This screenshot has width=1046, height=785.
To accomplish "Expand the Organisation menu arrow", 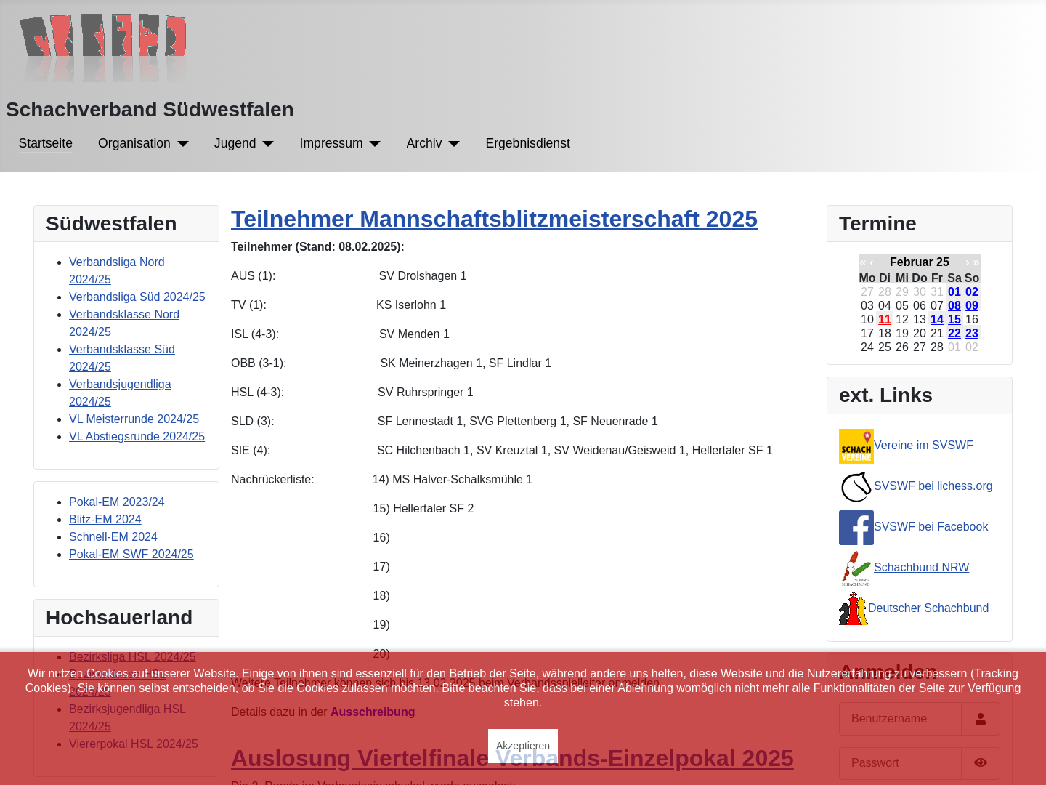I will pos(183,144).
